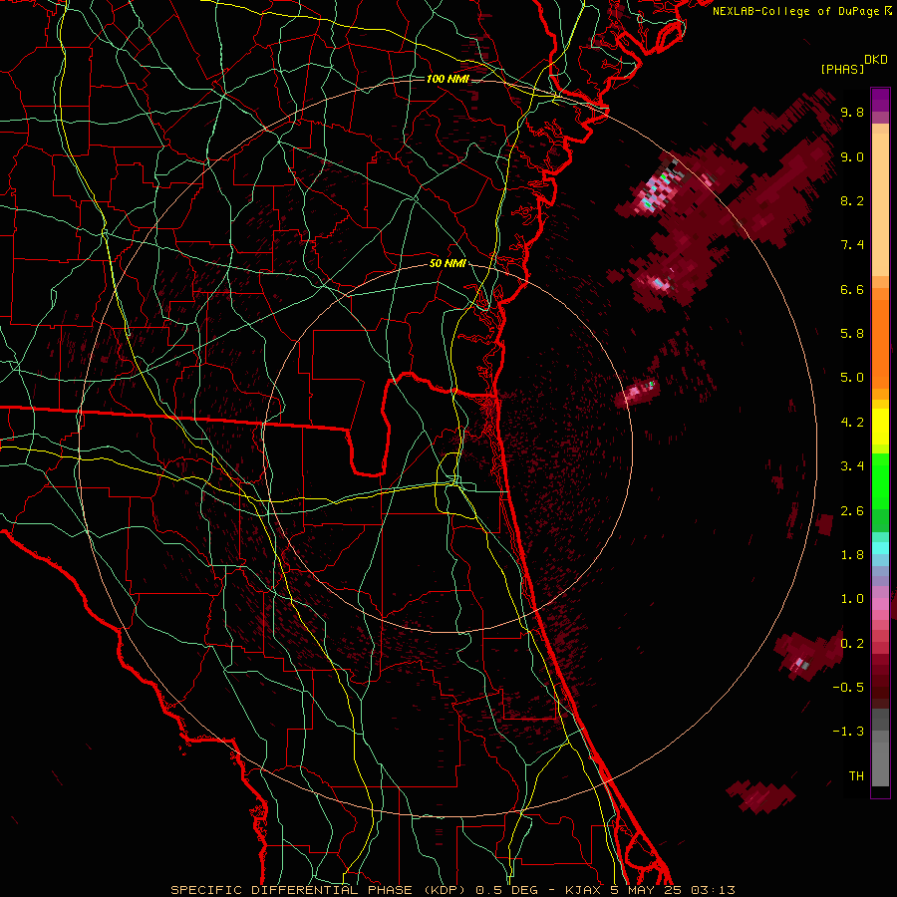Select the 2.6 scale label

tap(852, 511)
